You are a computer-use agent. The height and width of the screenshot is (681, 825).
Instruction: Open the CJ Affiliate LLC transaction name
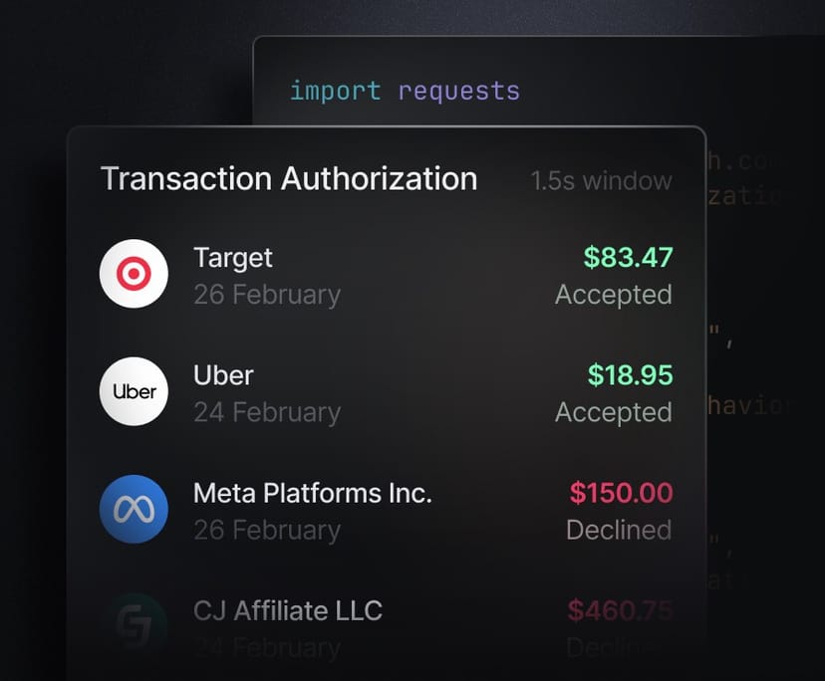288,610
